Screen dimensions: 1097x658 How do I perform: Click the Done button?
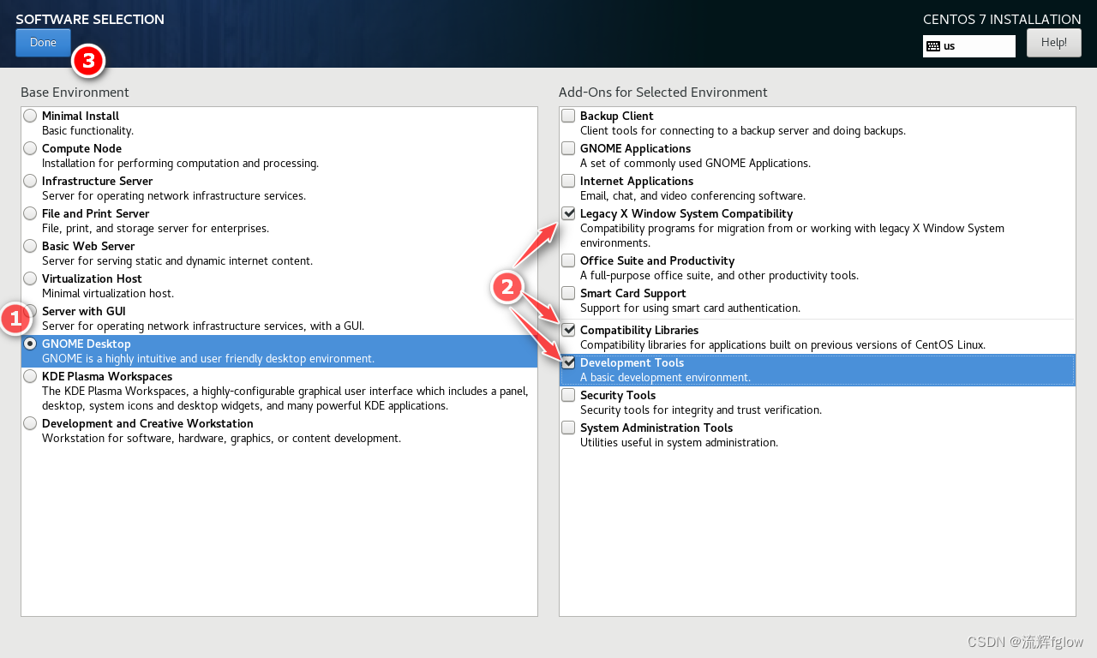click(x=43, y=43)
